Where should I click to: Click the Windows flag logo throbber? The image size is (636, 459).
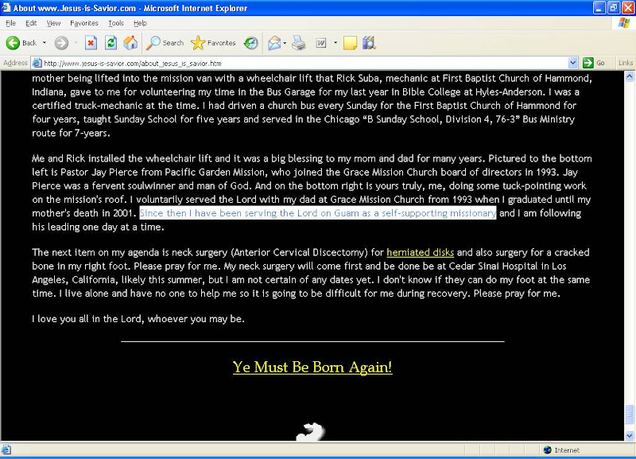624,23
